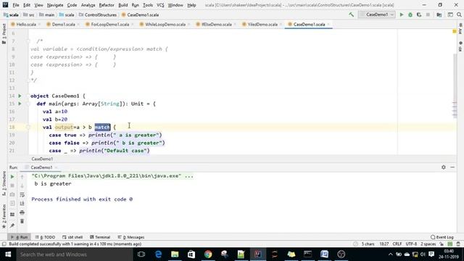This screenshot has width=464, height=261.
Task: Close the CaseDemo1.scala editor tab
Action: [328, 25]
